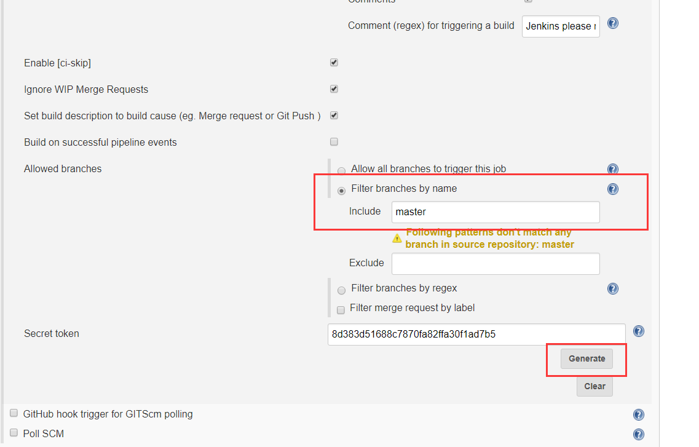The height and width of the screenshot is (447, 699).
Task: Switch to Filter branches by regex
Action: (x=341, y=290)
